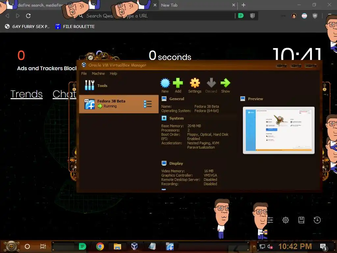Open Task View on the taskbar
337x253 pixels.
click(x=43, y=246)
